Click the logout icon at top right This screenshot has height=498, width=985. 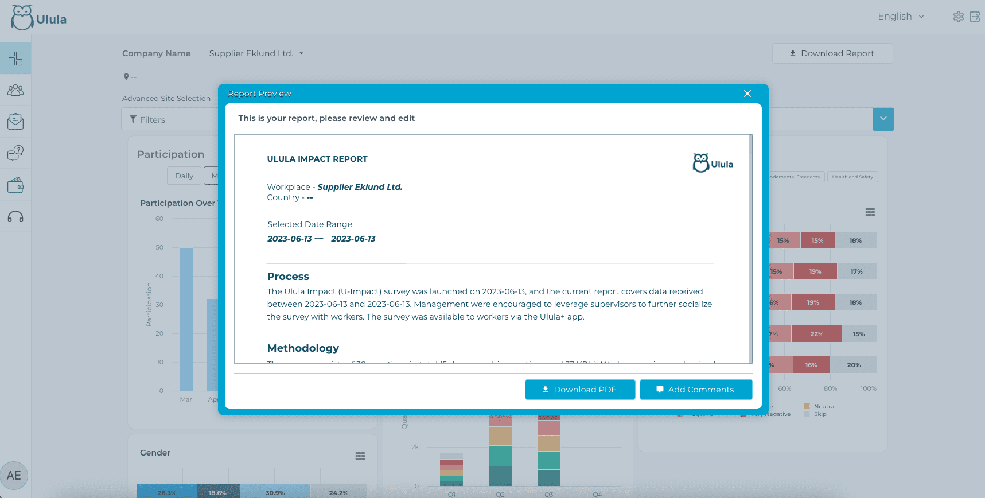tap(975, 17)
